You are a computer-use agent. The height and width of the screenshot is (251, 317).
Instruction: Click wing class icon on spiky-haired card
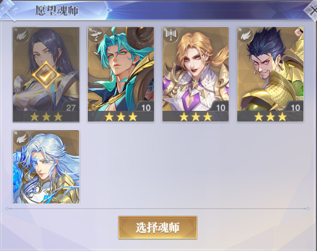click(x=246, y=36)
